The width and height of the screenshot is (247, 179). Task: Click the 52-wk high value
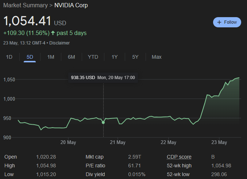pos(221,166)
